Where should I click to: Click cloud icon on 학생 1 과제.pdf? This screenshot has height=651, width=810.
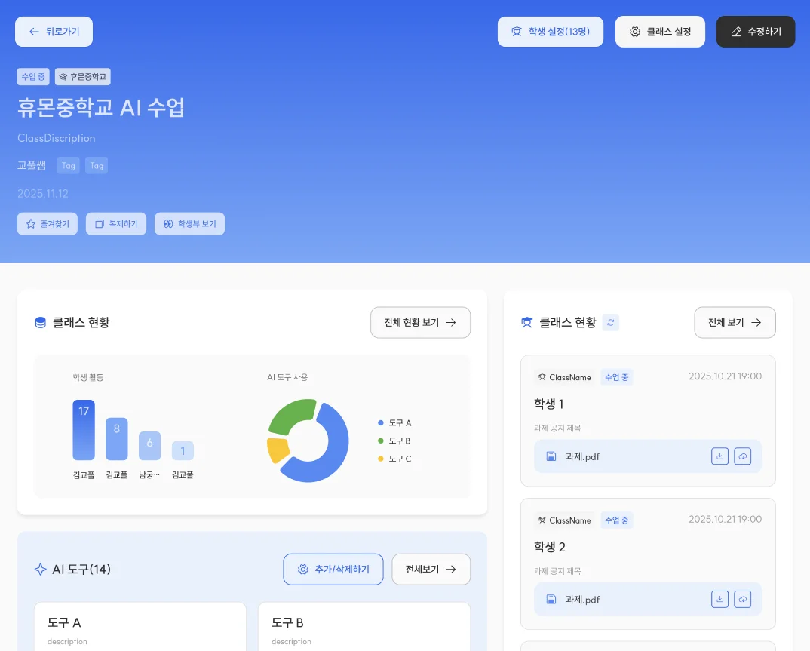point(742,456)
